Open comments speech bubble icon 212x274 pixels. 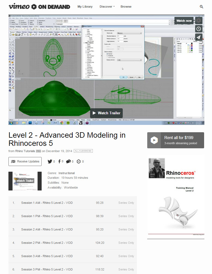click(x=68, y=161)
